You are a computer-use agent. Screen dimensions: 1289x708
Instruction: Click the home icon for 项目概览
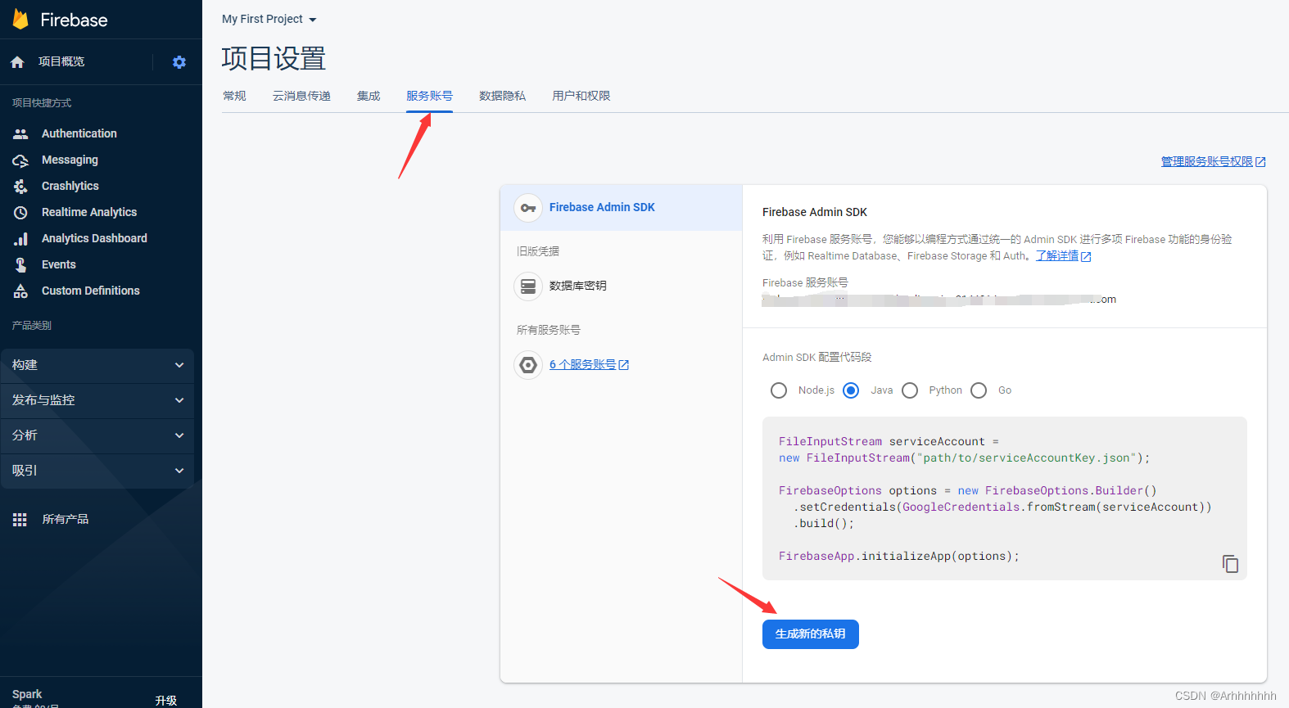click(17, 62)
